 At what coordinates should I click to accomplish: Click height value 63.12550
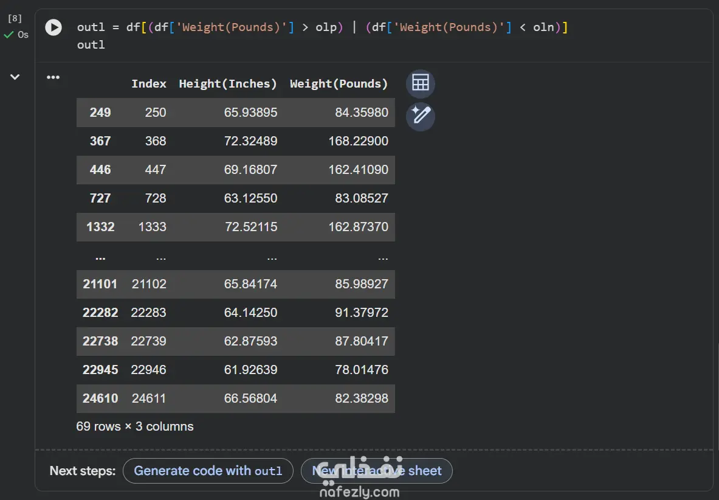250,198
